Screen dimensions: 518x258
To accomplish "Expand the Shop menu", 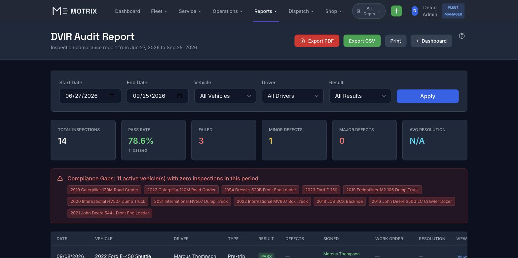I will [333, 11].
